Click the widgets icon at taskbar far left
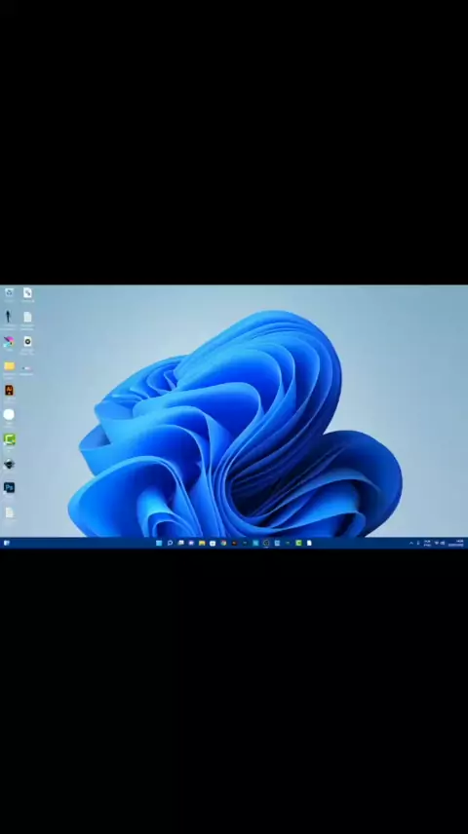This screenshot has height=834, width=468. 7,543
